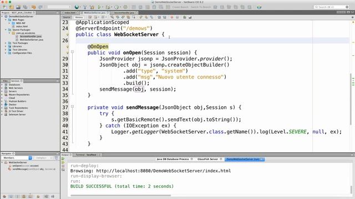Click the Clean and Build icon

[92, 7]
